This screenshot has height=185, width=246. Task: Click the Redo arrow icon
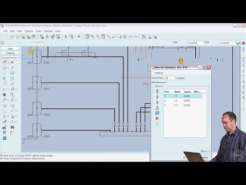[136, 36]
